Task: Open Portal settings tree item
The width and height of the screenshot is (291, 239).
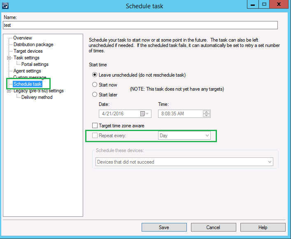Action: click(x=35, y=64)
